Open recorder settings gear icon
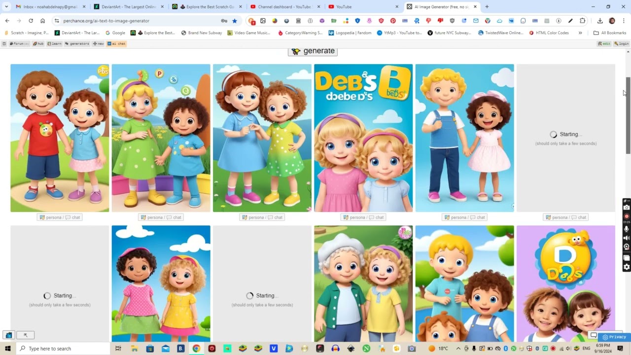The image size is (631, 355). 627,267
